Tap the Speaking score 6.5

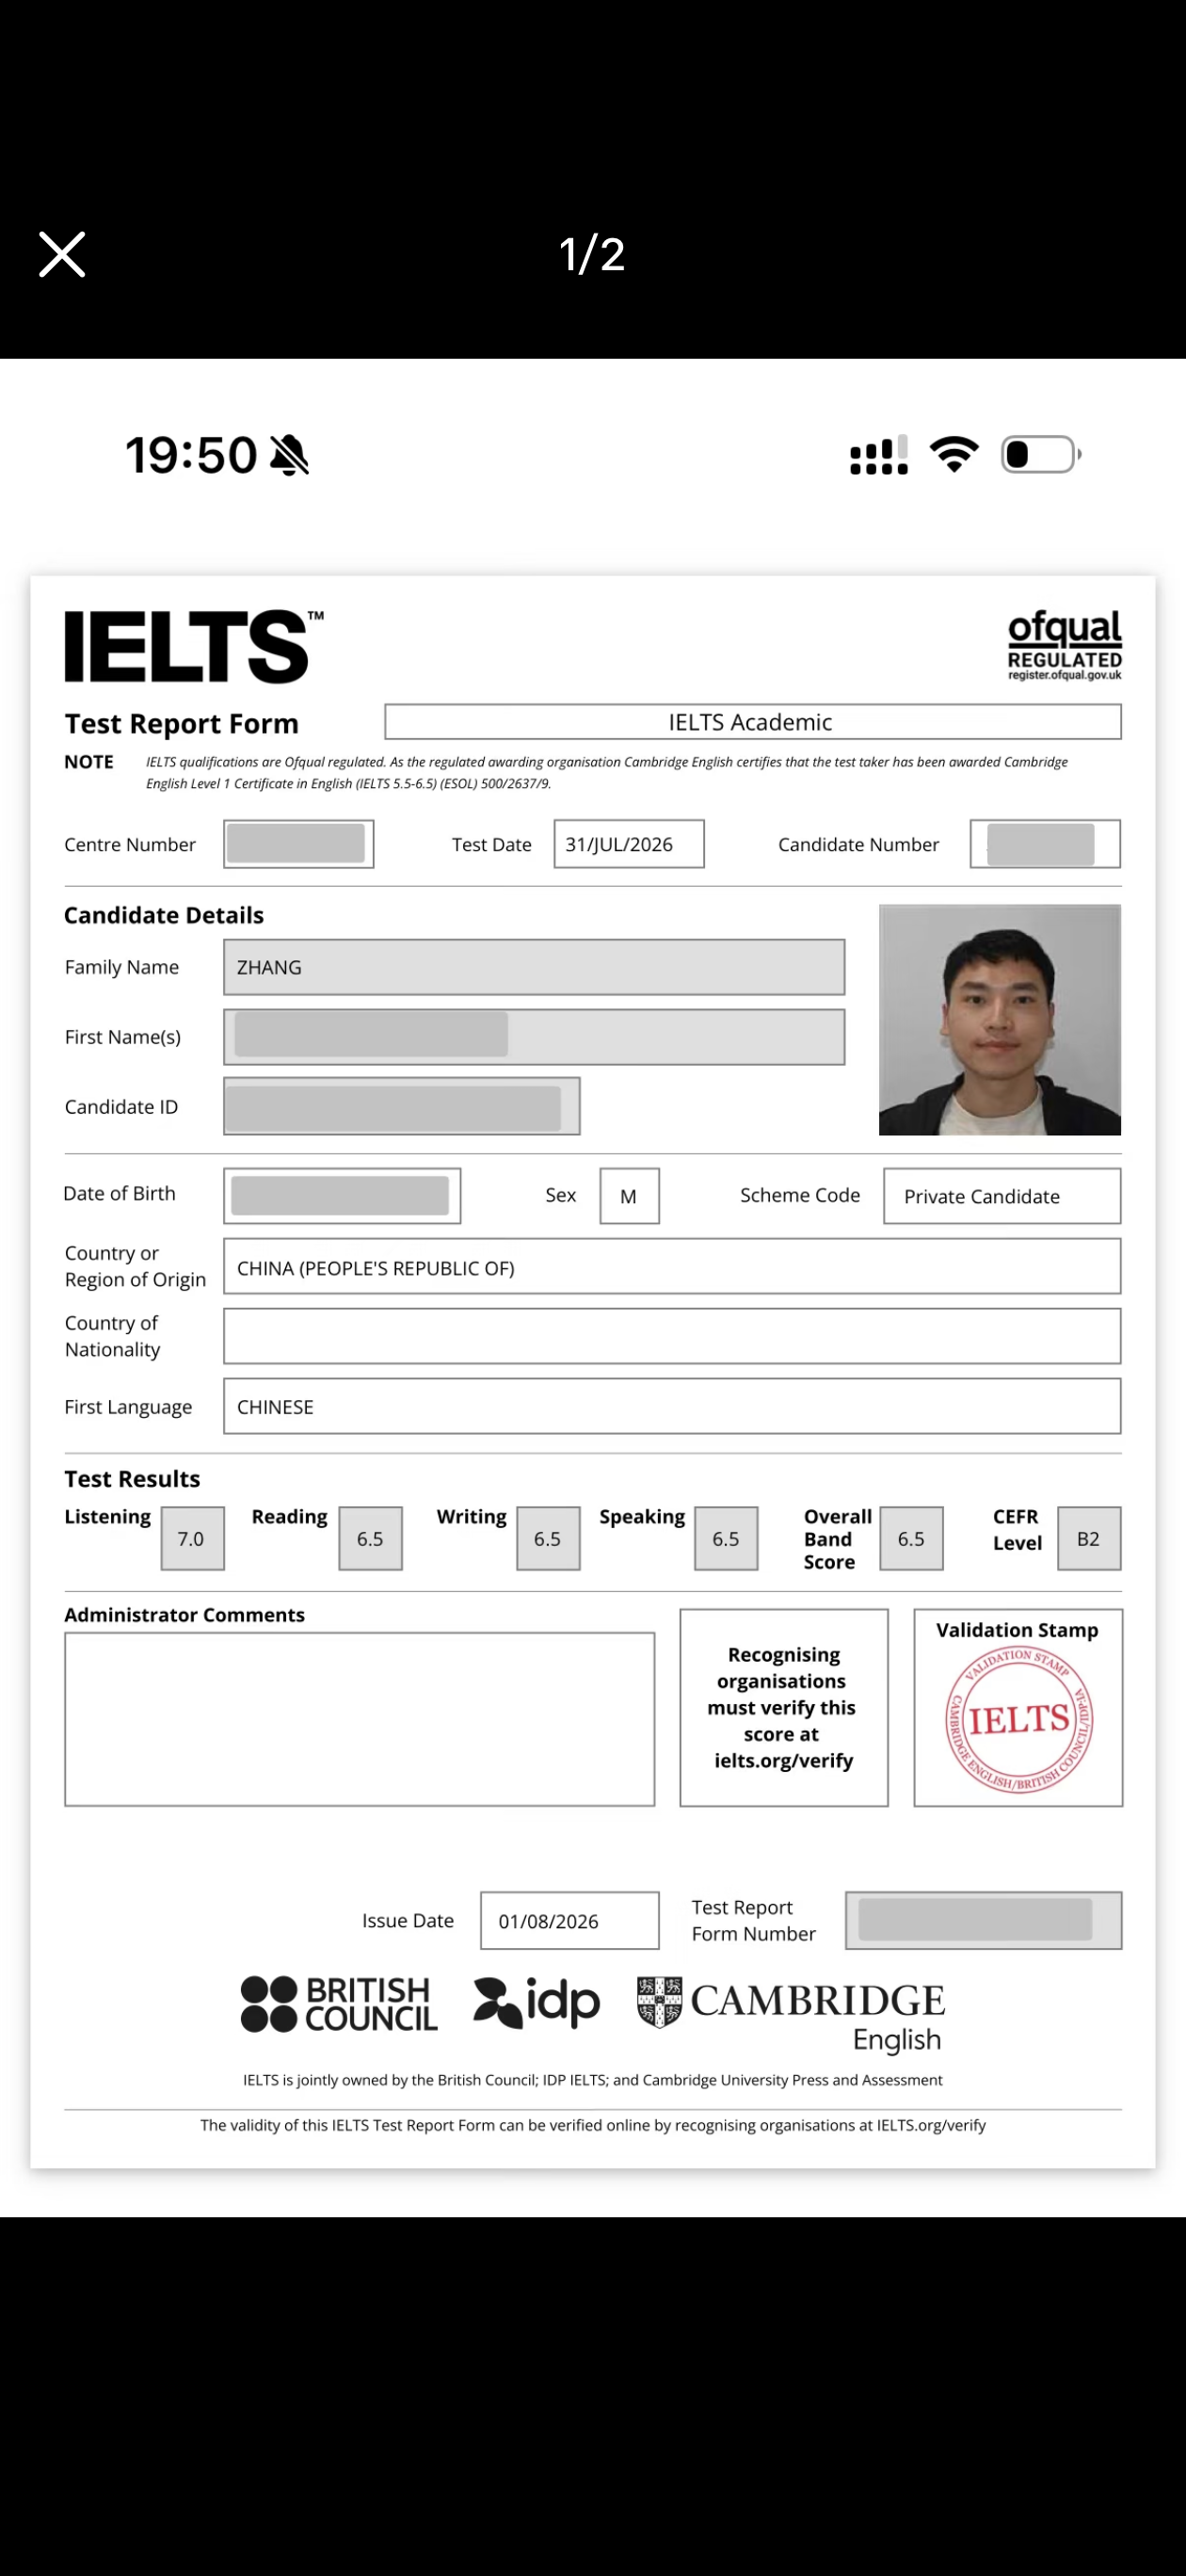pos(726,1539)
